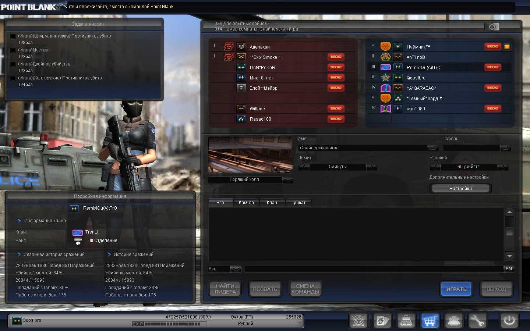Click the rank icon of Willage

241,108
